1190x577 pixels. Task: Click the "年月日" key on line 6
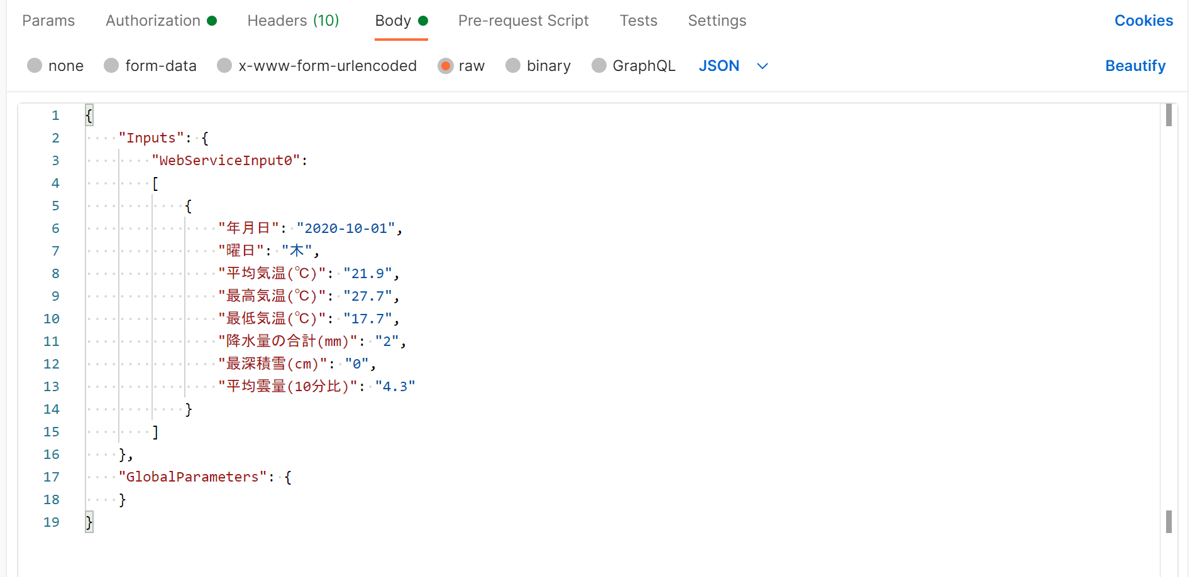(248, 229)
